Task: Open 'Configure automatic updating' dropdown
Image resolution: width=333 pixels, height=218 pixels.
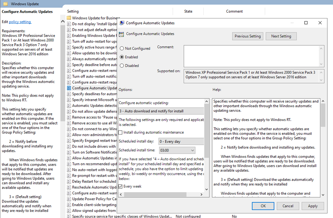Action: coord(161,111)
